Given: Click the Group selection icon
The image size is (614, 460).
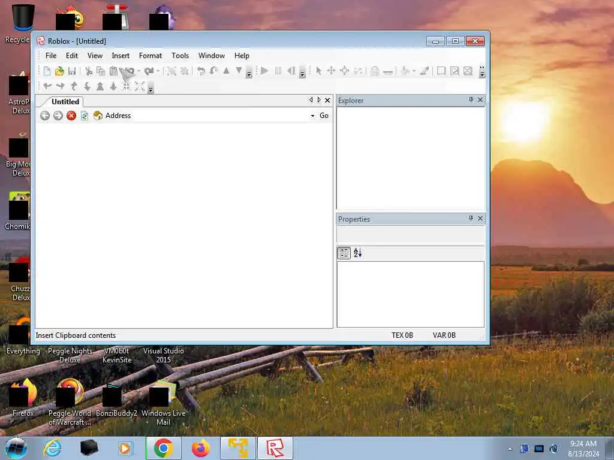Looking at the screenshot, I should click(x=171, y=71).
